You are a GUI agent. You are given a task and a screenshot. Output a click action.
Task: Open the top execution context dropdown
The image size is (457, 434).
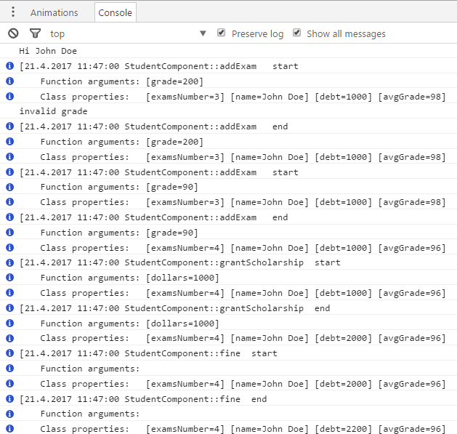pos(129,34)
